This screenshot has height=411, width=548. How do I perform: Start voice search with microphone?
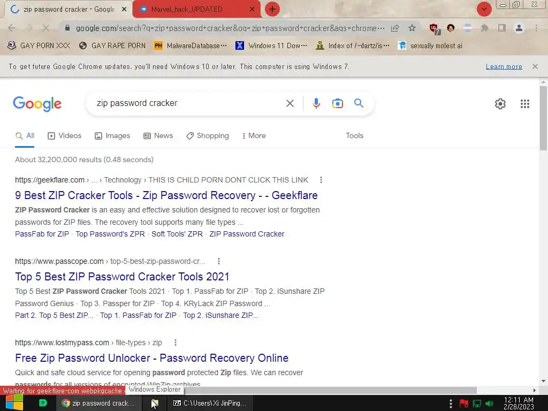point(316,103)
